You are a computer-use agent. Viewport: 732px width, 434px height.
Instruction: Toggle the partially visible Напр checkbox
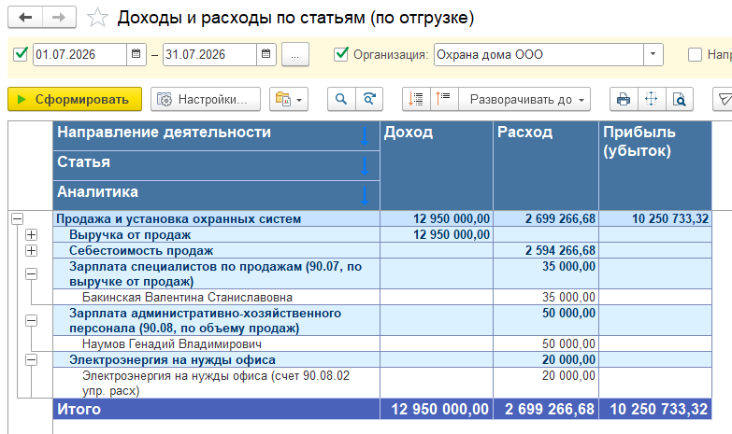click(x=695, y=54)
